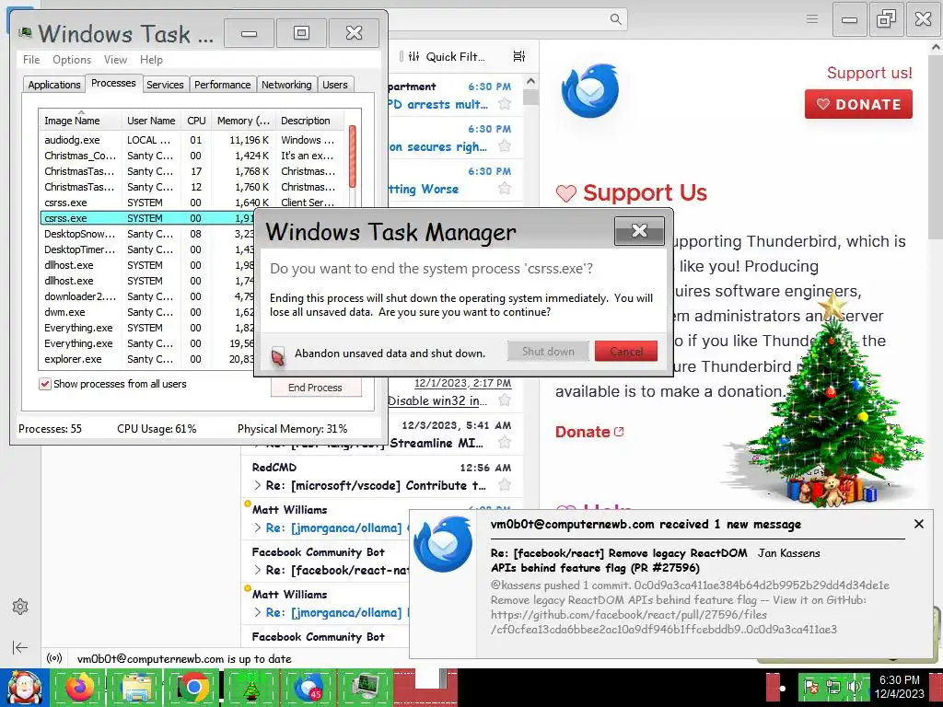Image resolution: width=943 pixels, height=707 pixels.
Task: Click the End Process button
Action: pyautogui.click(x=315, y=388)
